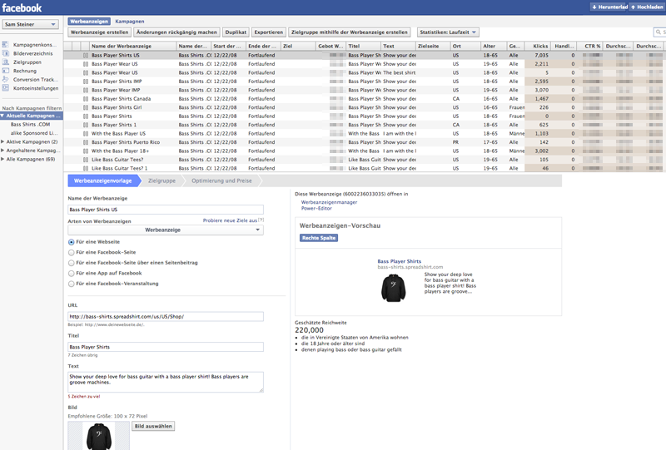
Task: Click the Werbeanzeige erstellen button
Action: coord(99,32)
